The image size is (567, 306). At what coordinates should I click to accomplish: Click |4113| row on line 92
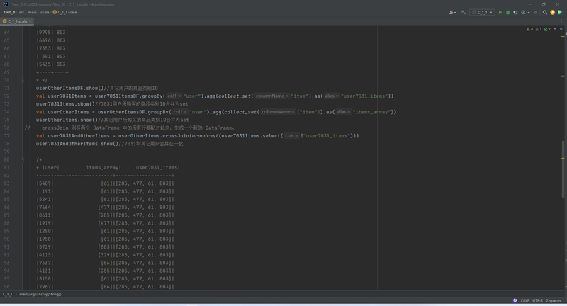pyautogui.click(x=105, y=255)
